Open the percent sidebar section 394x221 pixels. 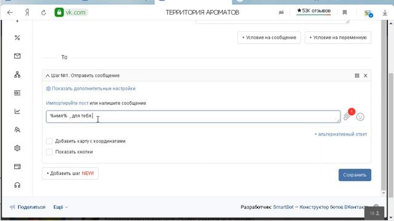(17, 37)
